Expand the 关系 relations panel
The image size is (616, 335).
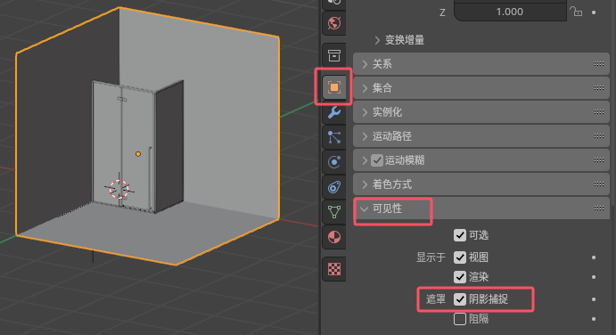481,64
